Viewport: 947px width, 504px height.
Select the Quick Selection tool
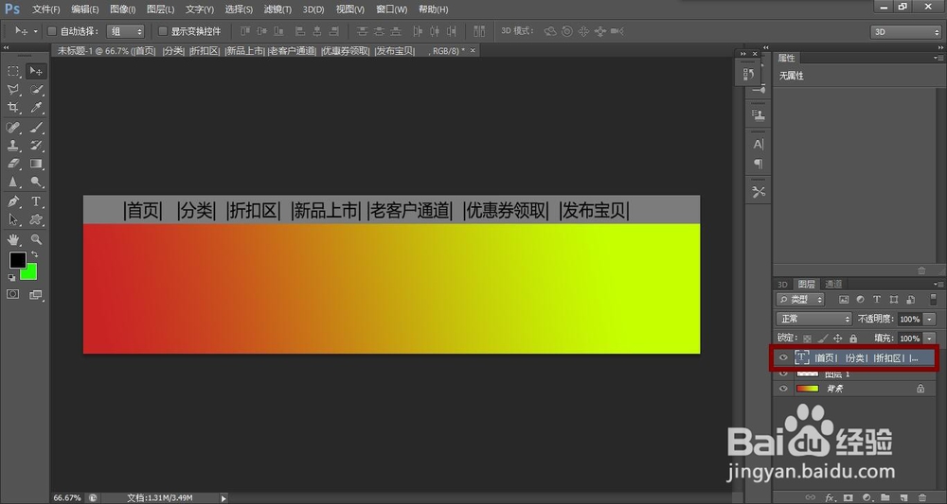[36, 90]
